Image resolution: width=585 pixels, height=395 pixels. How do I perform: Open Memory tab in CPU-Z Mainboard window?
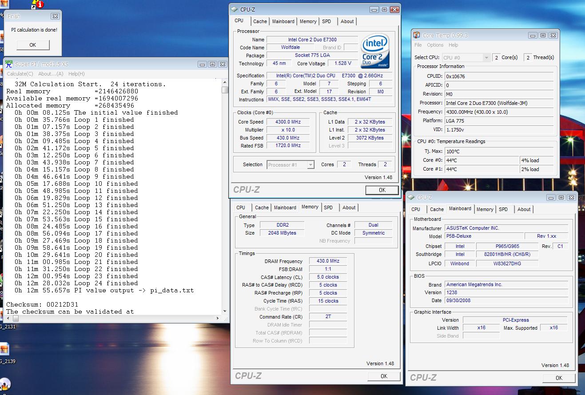point(485,209)
